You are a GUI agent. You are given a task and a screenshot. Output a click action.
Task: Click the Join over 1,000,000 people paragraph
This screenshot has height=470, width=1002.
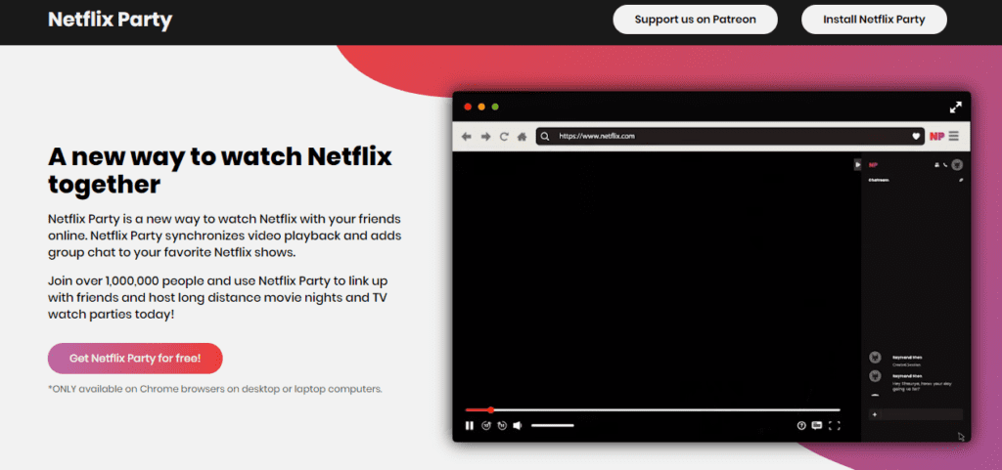(218, 297)
